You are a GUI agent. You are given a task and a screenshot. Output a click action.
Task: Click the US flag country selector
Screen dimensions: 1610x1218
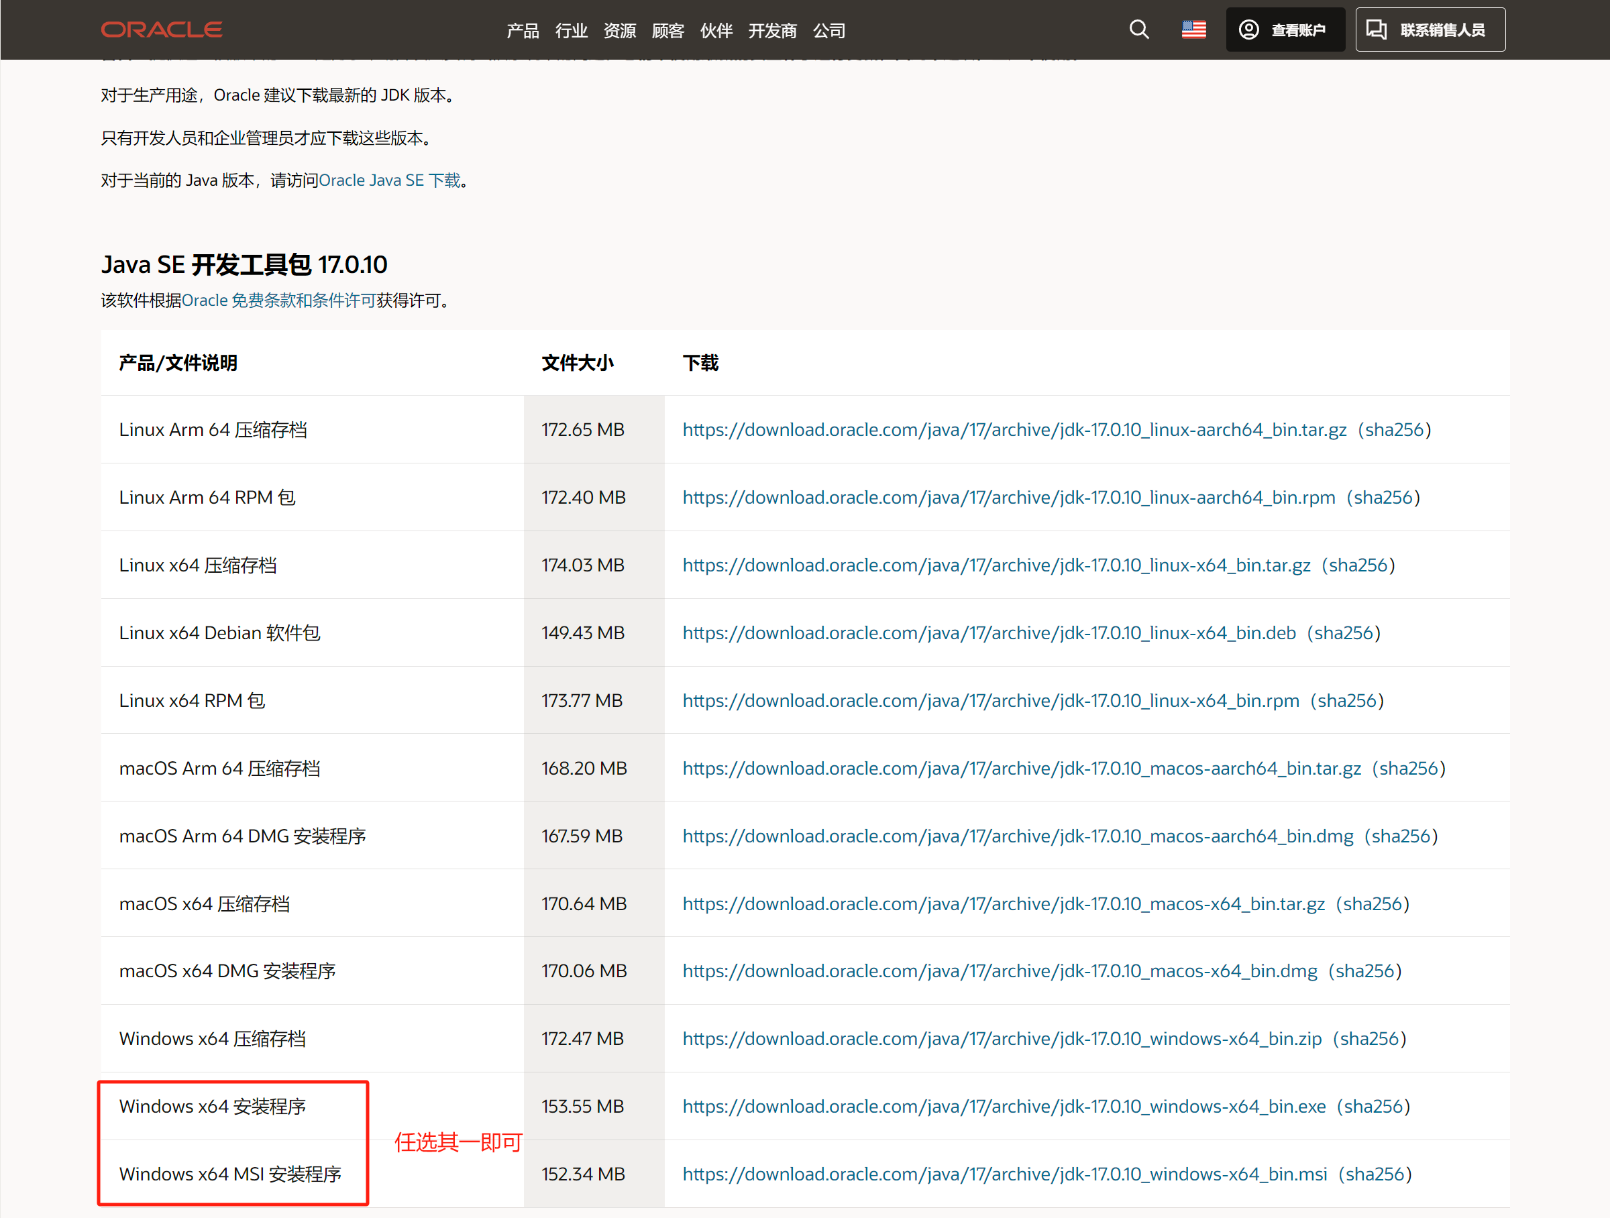[x=1193, y=30]
